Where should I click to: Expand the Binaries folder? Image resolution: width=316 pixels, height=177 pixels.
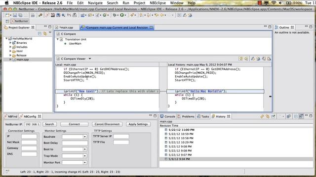click(x=10, y=43)
